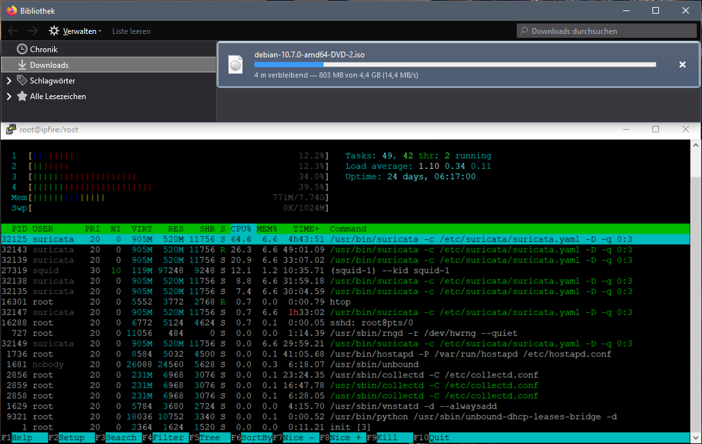
Task: Click the debian-10.7.0-amd64-DVD-2.iso filename
Action: 309,55
